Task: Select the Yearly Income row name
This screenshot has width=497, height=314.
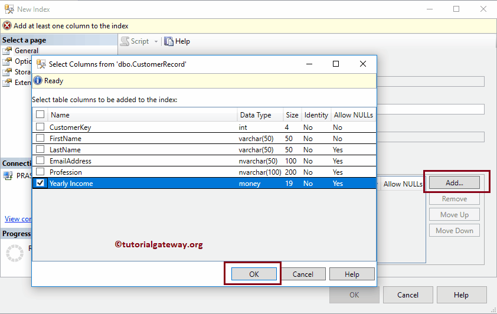Action: 71,184
